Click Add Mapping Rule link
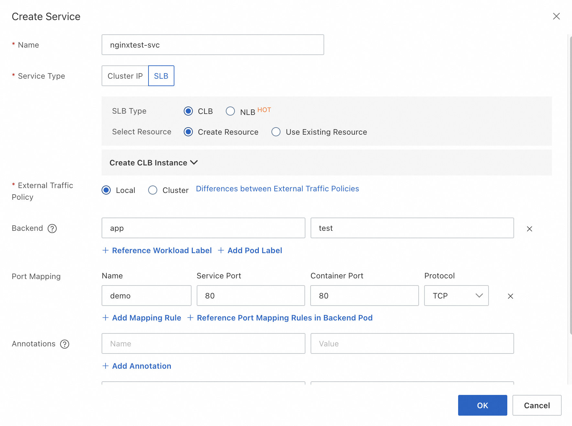This screenshot has width=572, height=426. coord(147,318)
